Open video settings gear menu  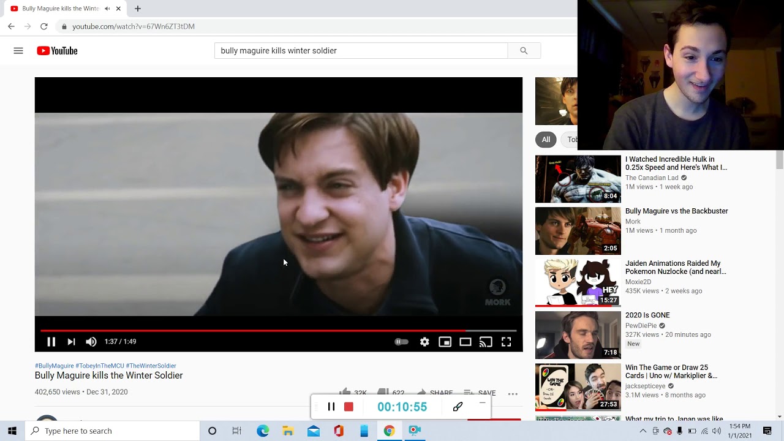tap(424, 342)
